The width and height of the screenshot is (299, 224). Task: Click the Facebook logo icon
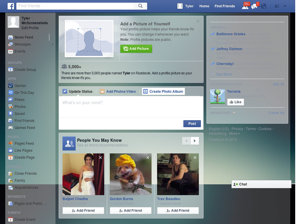coord(11,6)
